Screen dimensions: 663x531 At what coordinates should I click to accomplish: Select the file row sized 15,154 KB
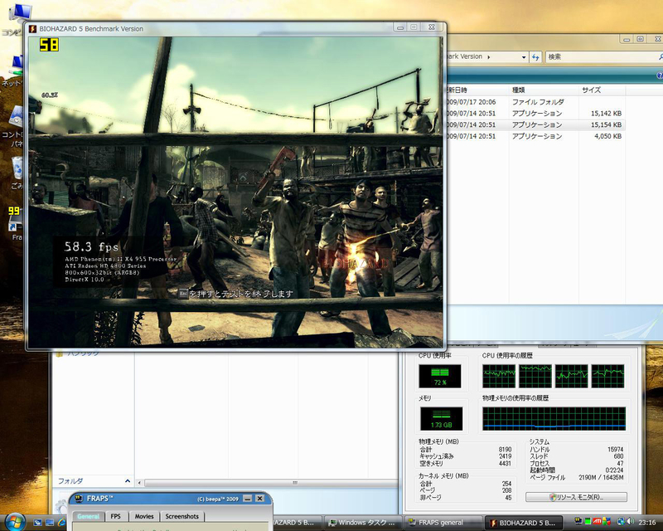pos(535,125)
